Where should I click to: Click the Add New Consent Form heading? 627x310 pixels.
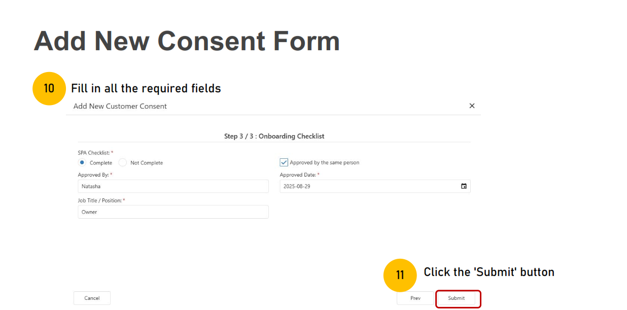(187, 41)
